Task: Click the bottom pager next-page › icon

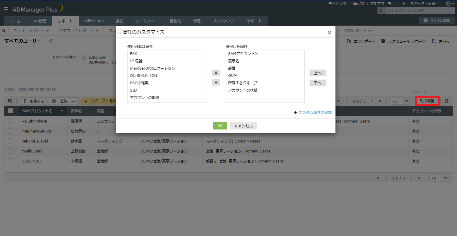Action: click(411, 178)
